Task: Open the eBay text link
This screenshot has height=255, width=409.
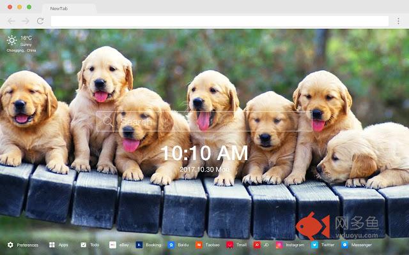Action: [124, 245]
